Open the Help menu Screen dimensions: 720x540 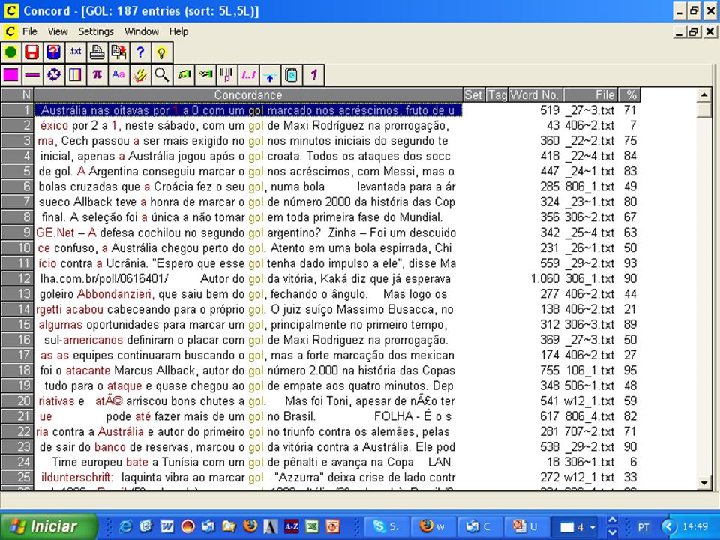(178, 31)
